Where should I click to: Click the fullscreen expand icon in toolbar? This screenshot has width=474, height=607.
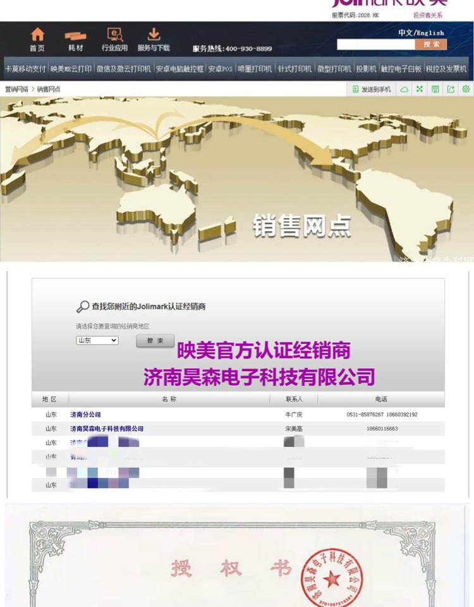pos(420,89)
